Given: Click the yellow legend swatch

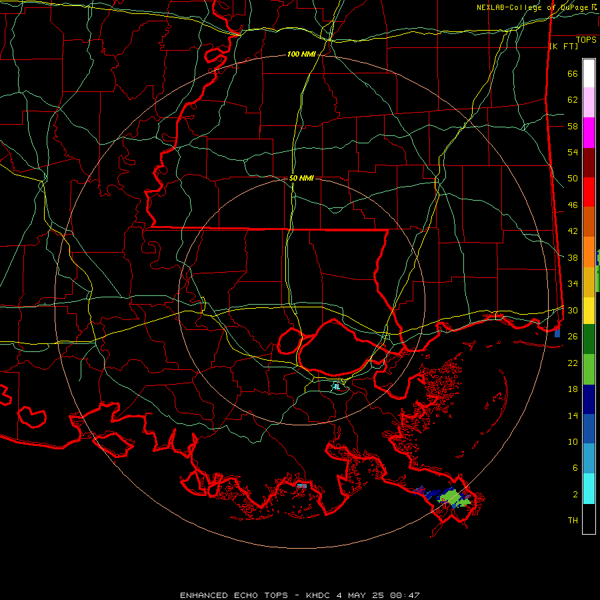Looking at the screenshot, I should 589,311.
